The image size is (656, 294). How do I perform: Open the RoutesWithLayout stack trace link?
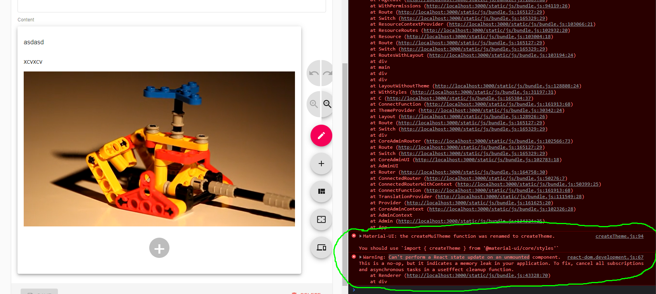[x=501, y=55]
